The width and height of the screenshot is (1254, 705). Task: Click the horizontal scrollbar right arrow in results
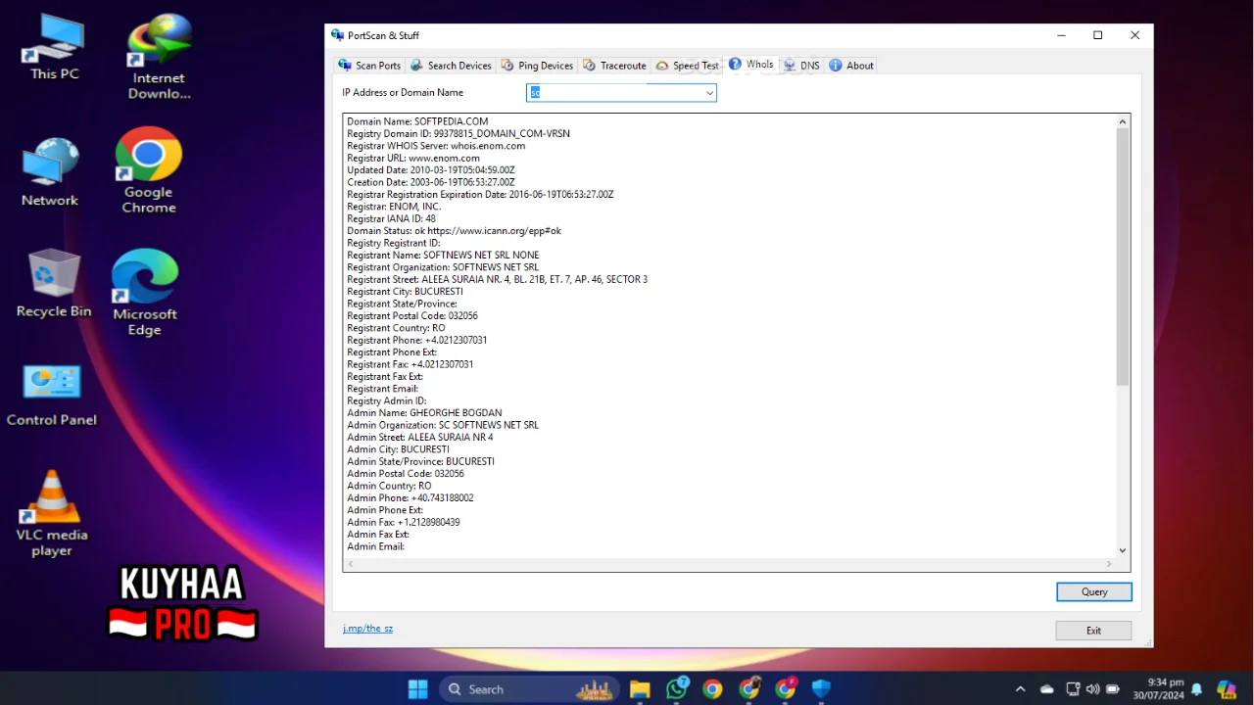[1109, 564]
